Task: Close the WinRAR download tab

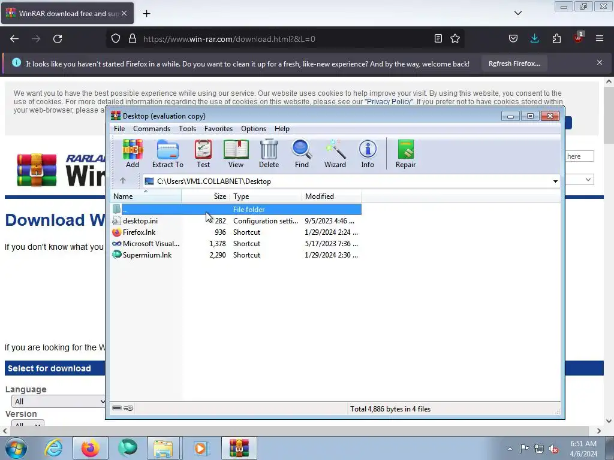Action: (x=124, y=13)
